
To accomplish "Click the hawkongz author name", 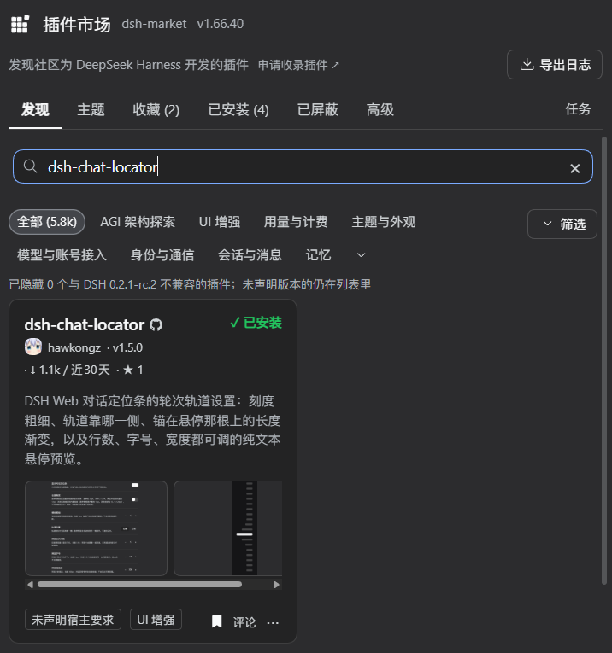I will pos(74,347).
